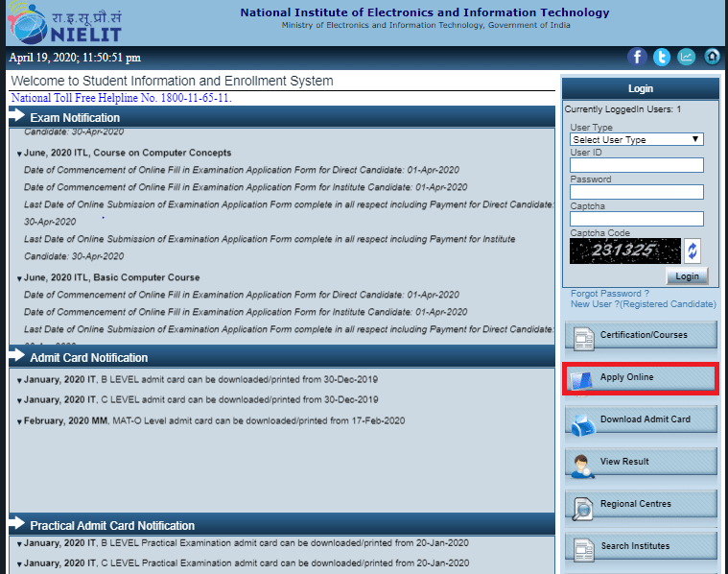Open Search Institutes menu button
This screenshot has height=574, width=728.
coord(641,546)
